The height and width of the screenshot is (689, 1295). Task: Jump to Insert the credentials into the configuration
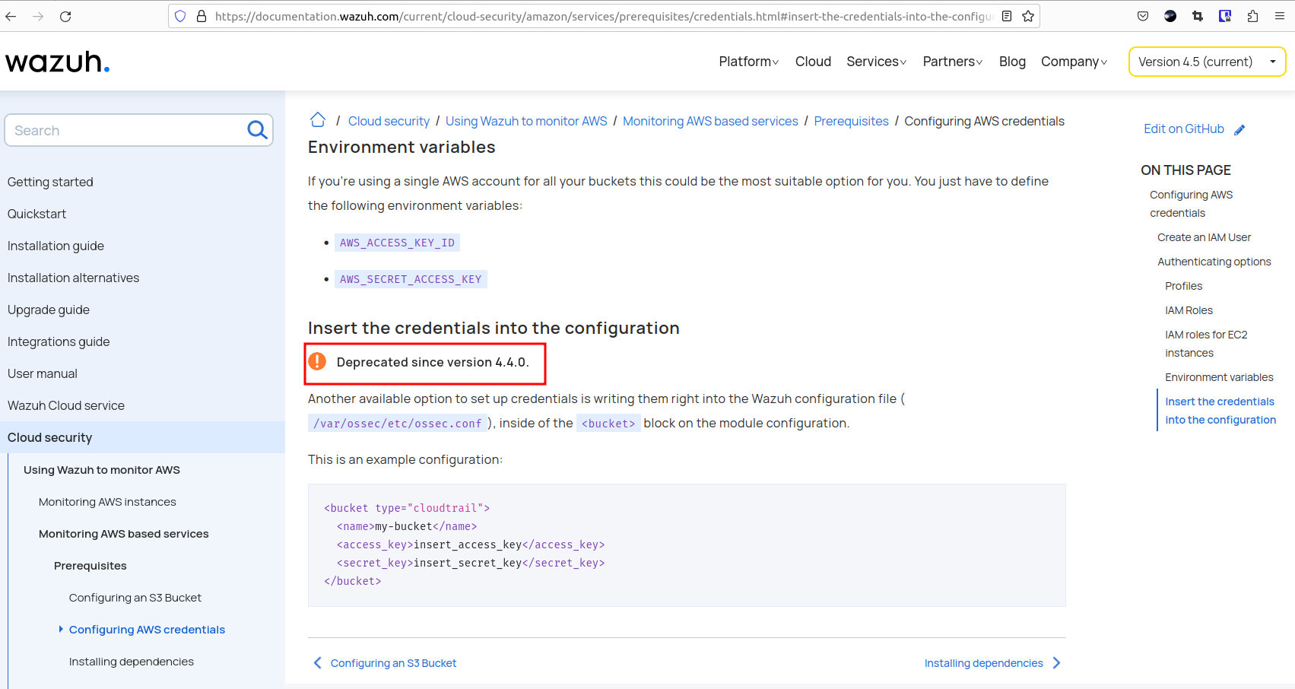(x=1220, y=411)
